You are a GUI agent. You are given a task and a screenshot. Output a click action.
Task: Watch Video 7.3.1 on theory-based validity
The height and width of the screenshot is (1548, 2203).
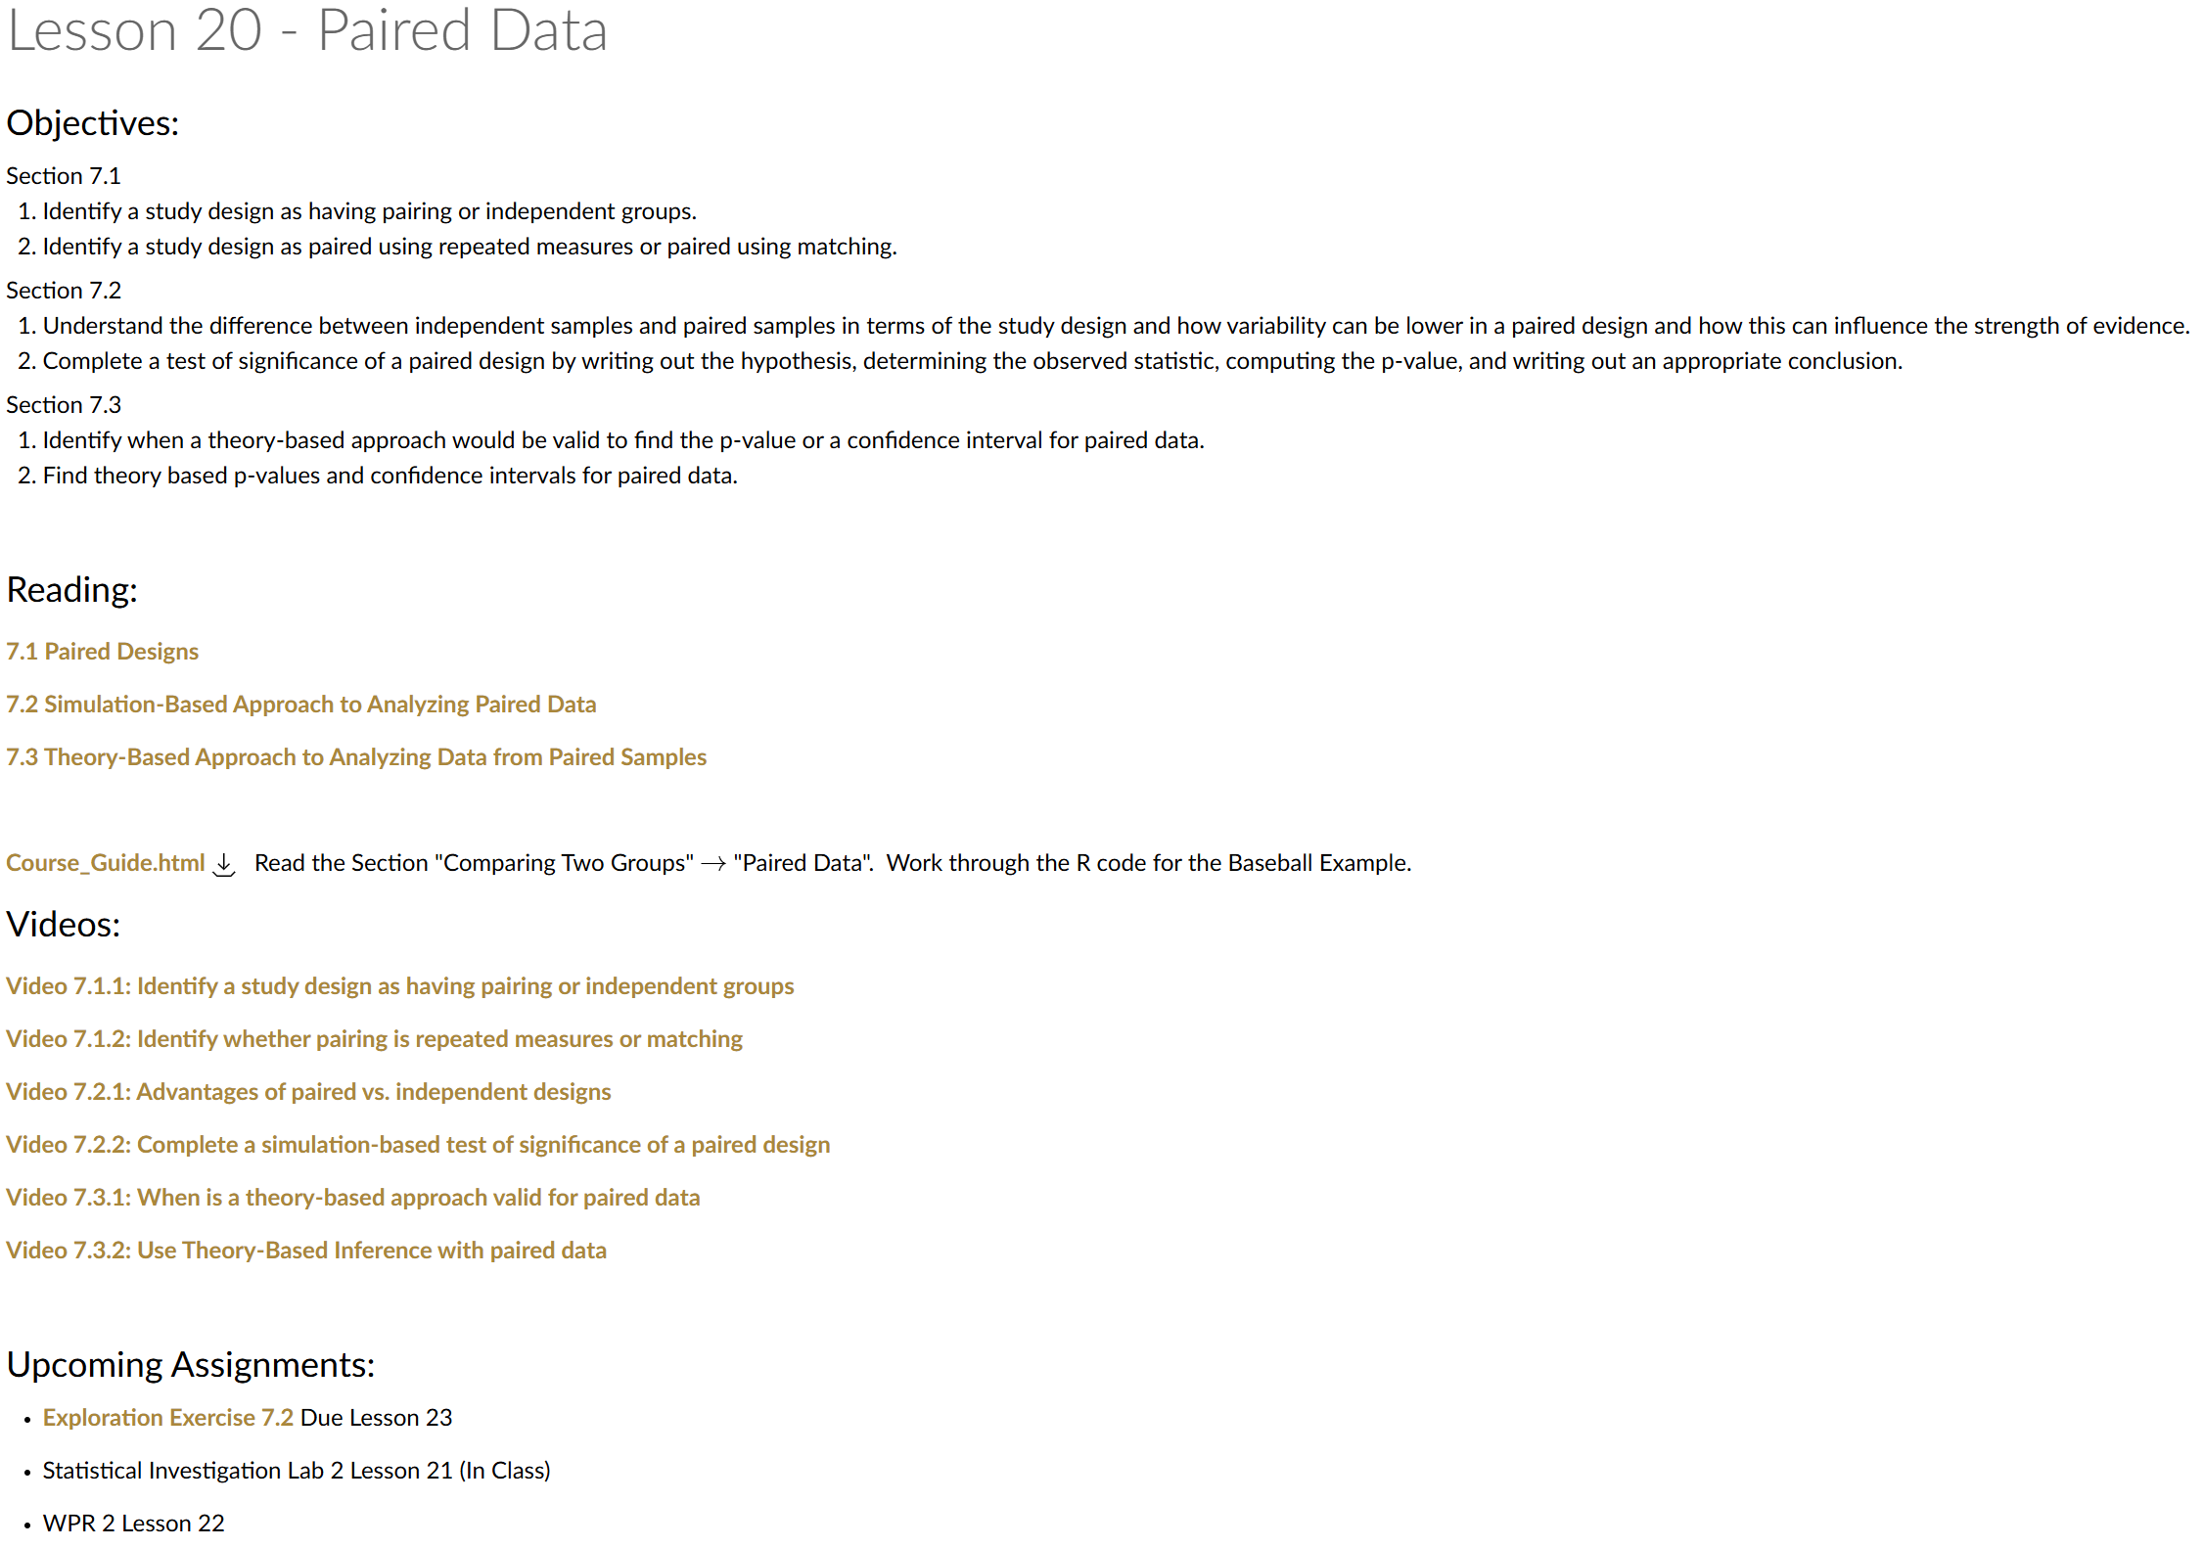[x=353, y=1198]
